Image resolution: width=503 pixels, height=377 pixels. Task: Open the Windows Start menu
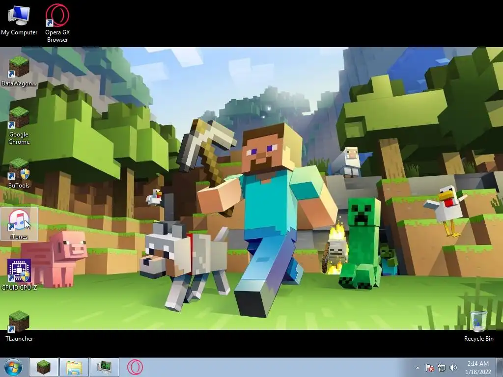pyautogui.click(x=13, y=367)
